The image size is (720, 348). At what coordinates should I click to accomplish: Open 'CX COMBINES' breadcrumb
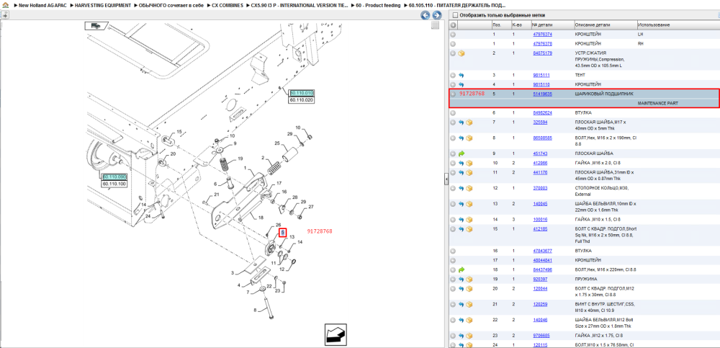[226, 5]
